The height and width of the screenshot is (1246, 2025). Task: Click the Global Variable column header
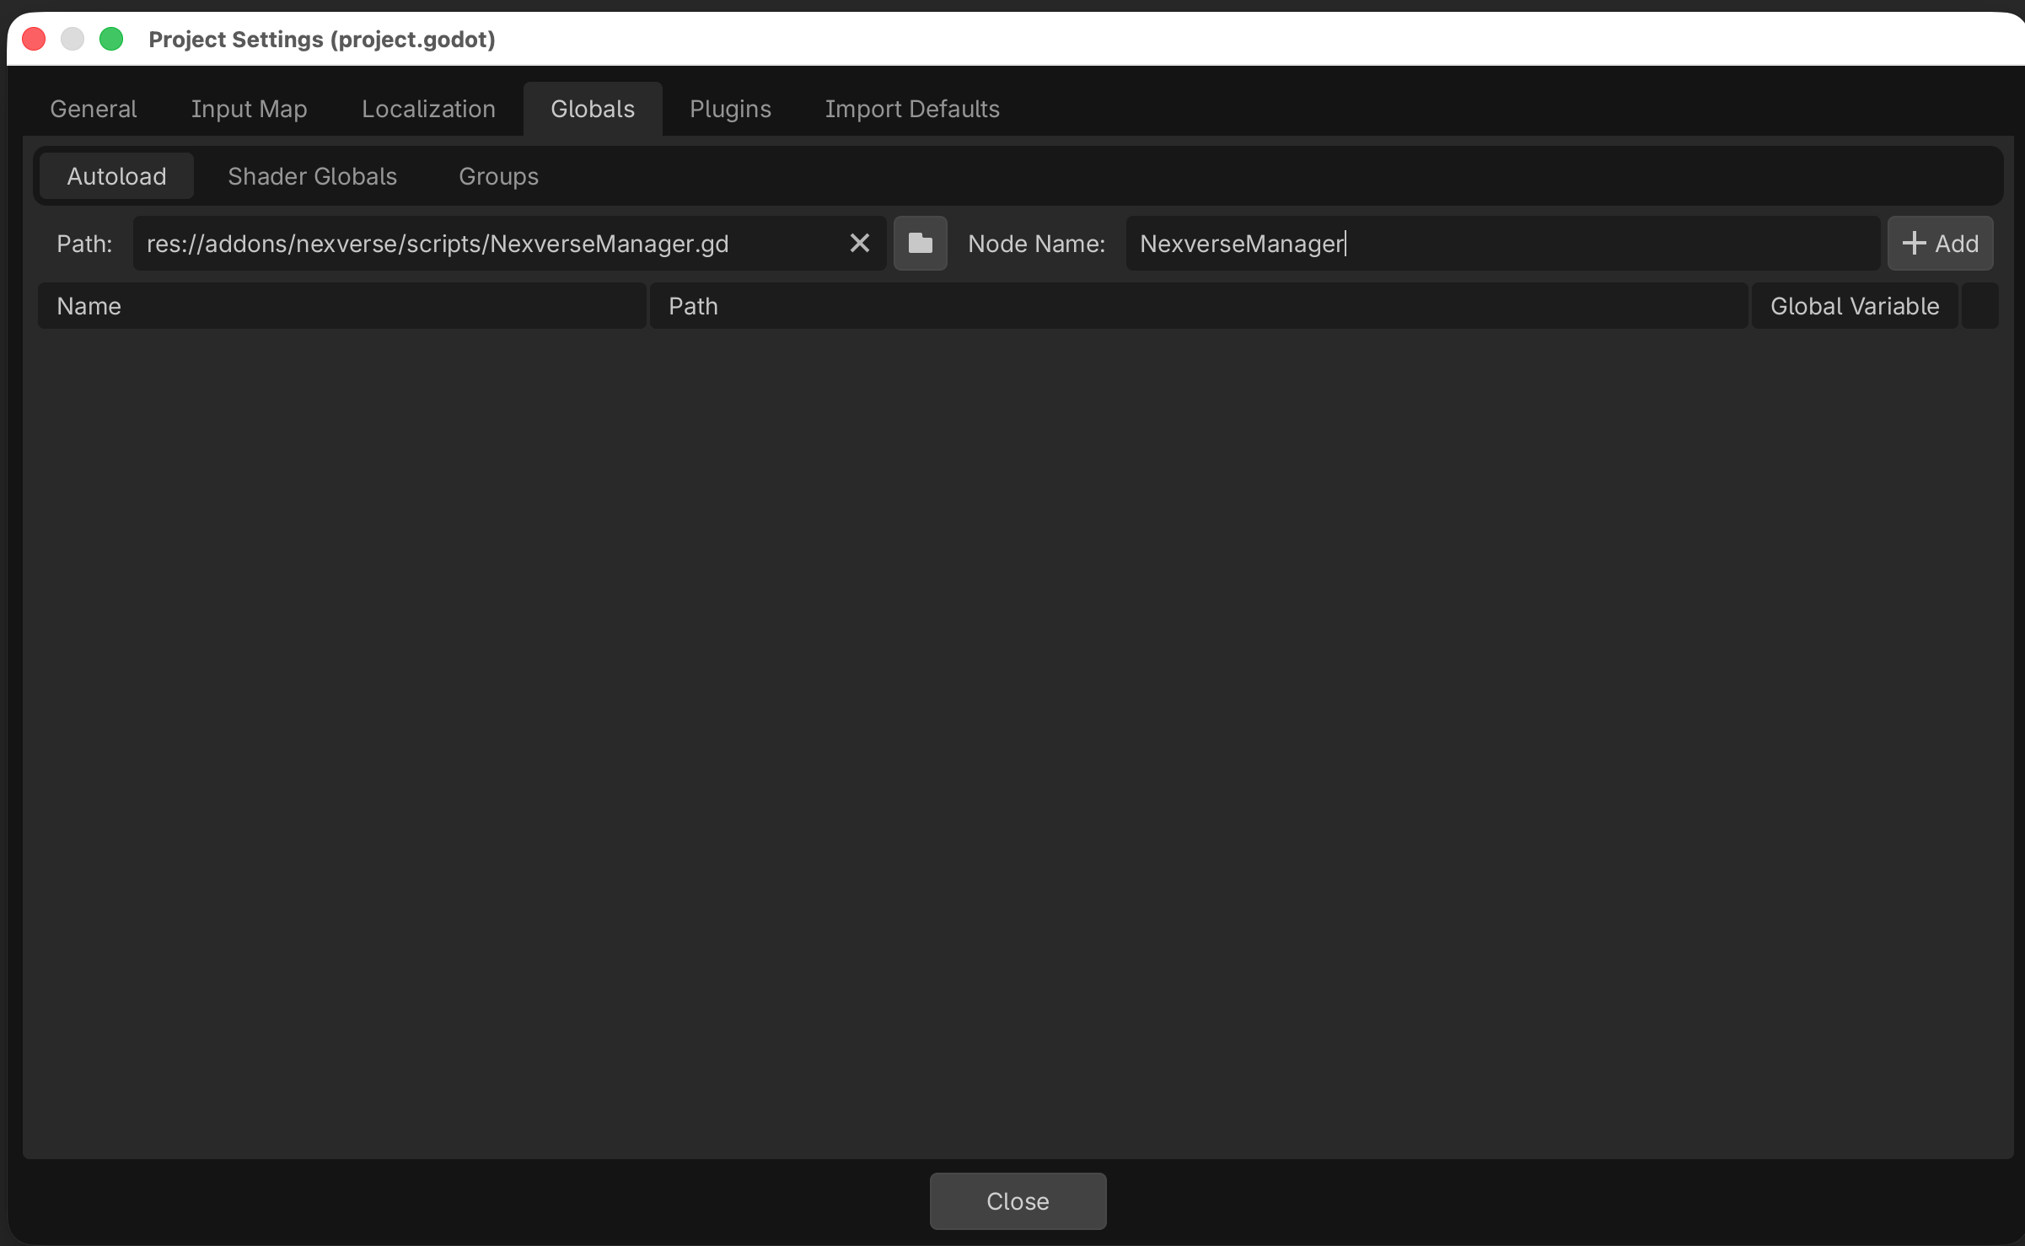[1854, 305]
